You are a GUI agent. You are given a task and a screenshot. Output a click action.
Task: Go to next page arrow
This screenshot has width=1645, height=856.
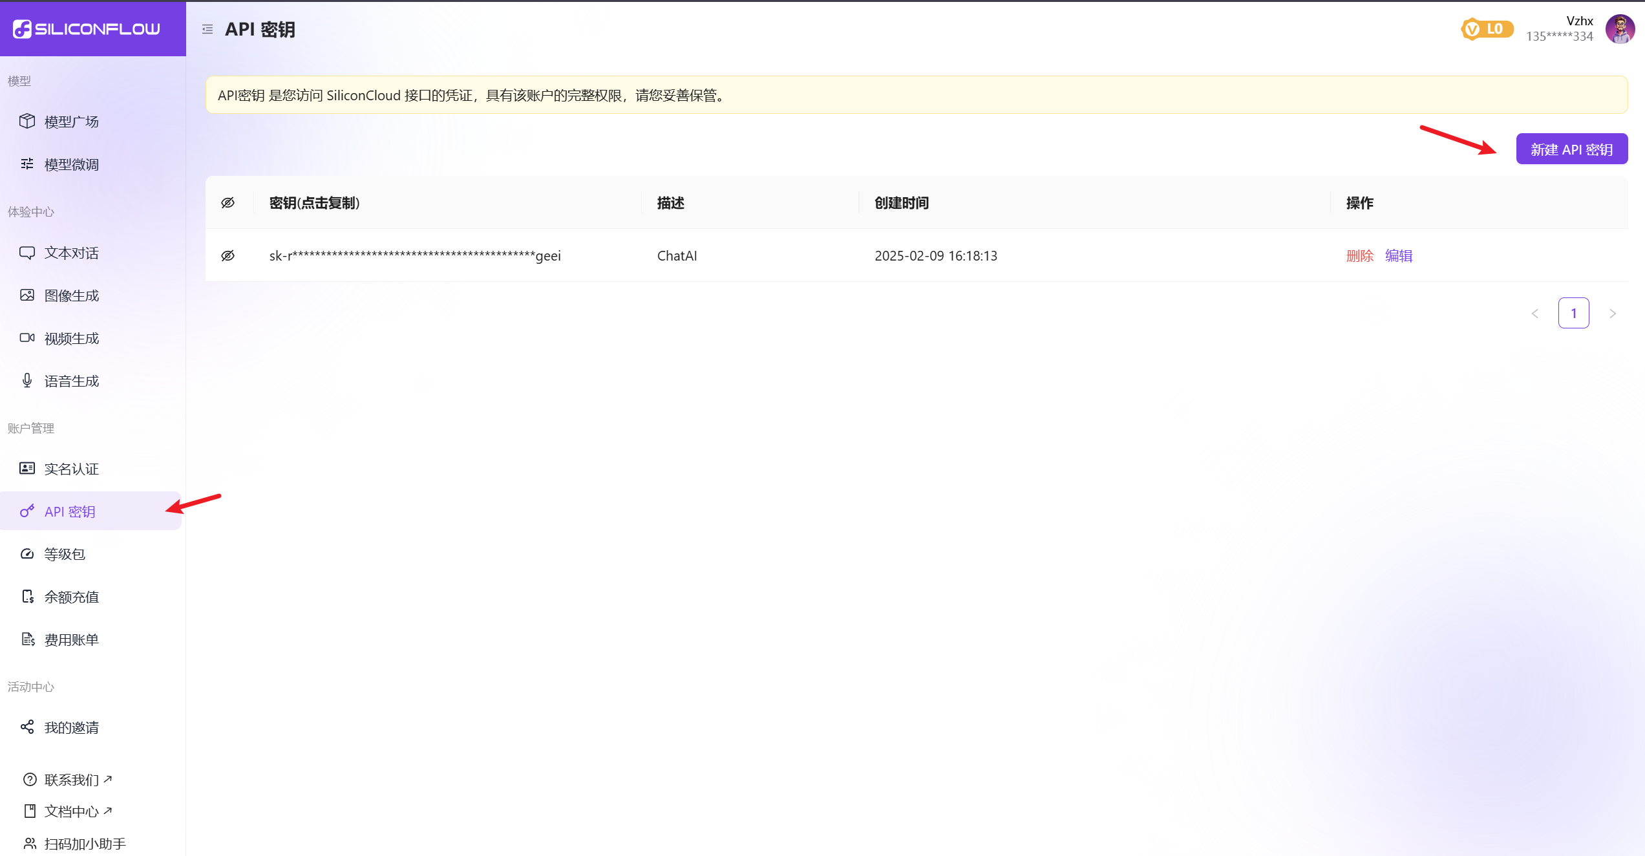pyautogui.click(x=1613, y=314)
